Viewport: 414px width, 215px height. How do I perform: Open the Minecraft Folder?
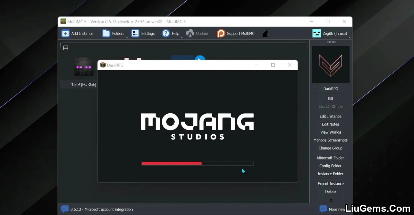(331, 158)
